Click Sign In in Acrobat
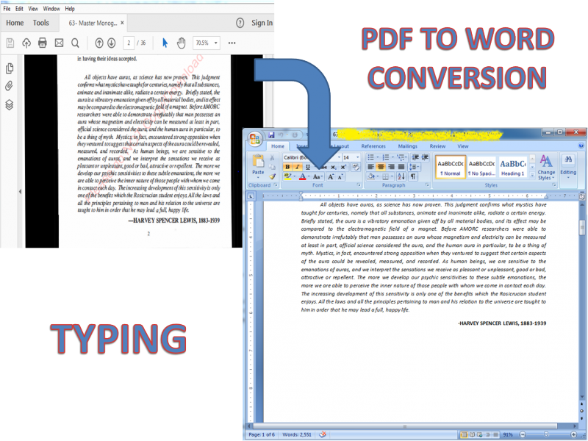Viewport: 588px width, 441px height. click(262, 23)
